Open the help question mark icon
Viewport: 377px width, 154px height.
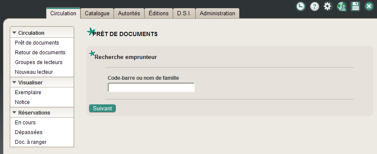314,6
